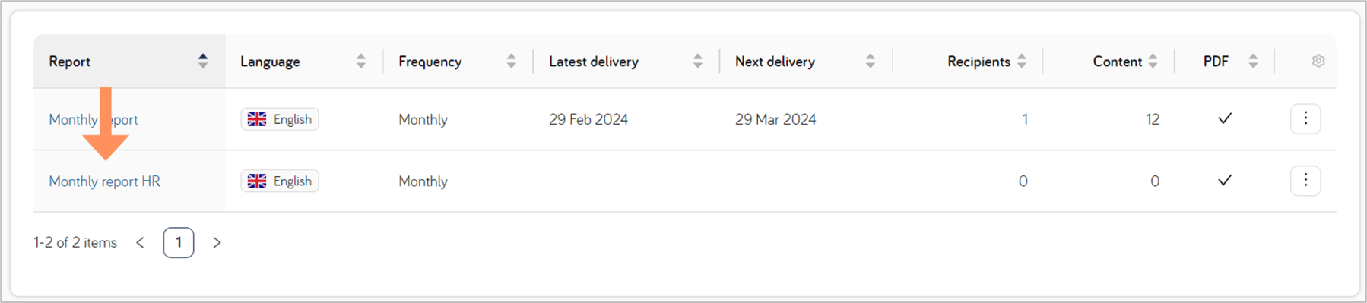Sort by Latest delivery column arrows
Viewport: 1367px width, 303px height.
pyautogui.click(x=698, y=61)
